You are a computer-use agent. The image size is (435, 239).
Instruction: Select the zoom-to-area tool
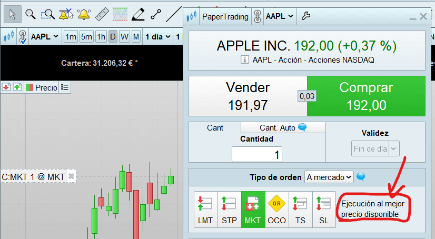click(x=48, y=14)
